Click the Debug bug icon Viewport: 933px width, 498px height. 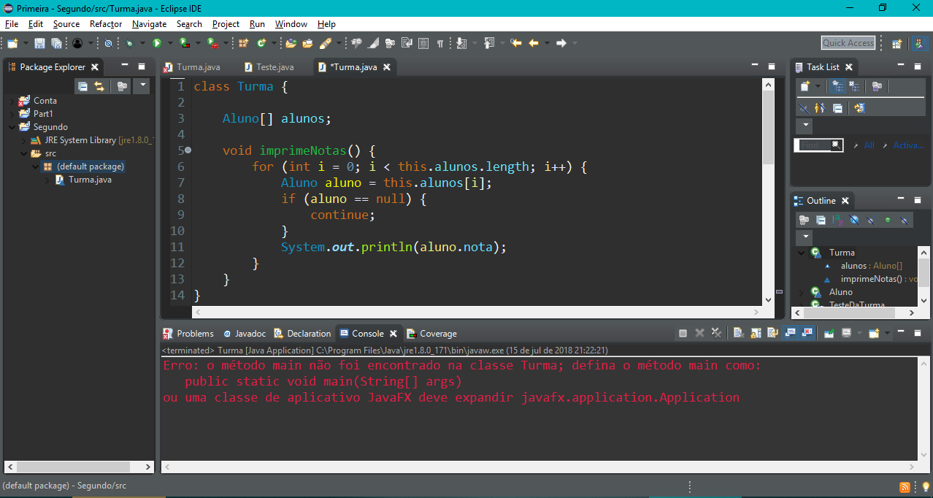tap(129, 43)
